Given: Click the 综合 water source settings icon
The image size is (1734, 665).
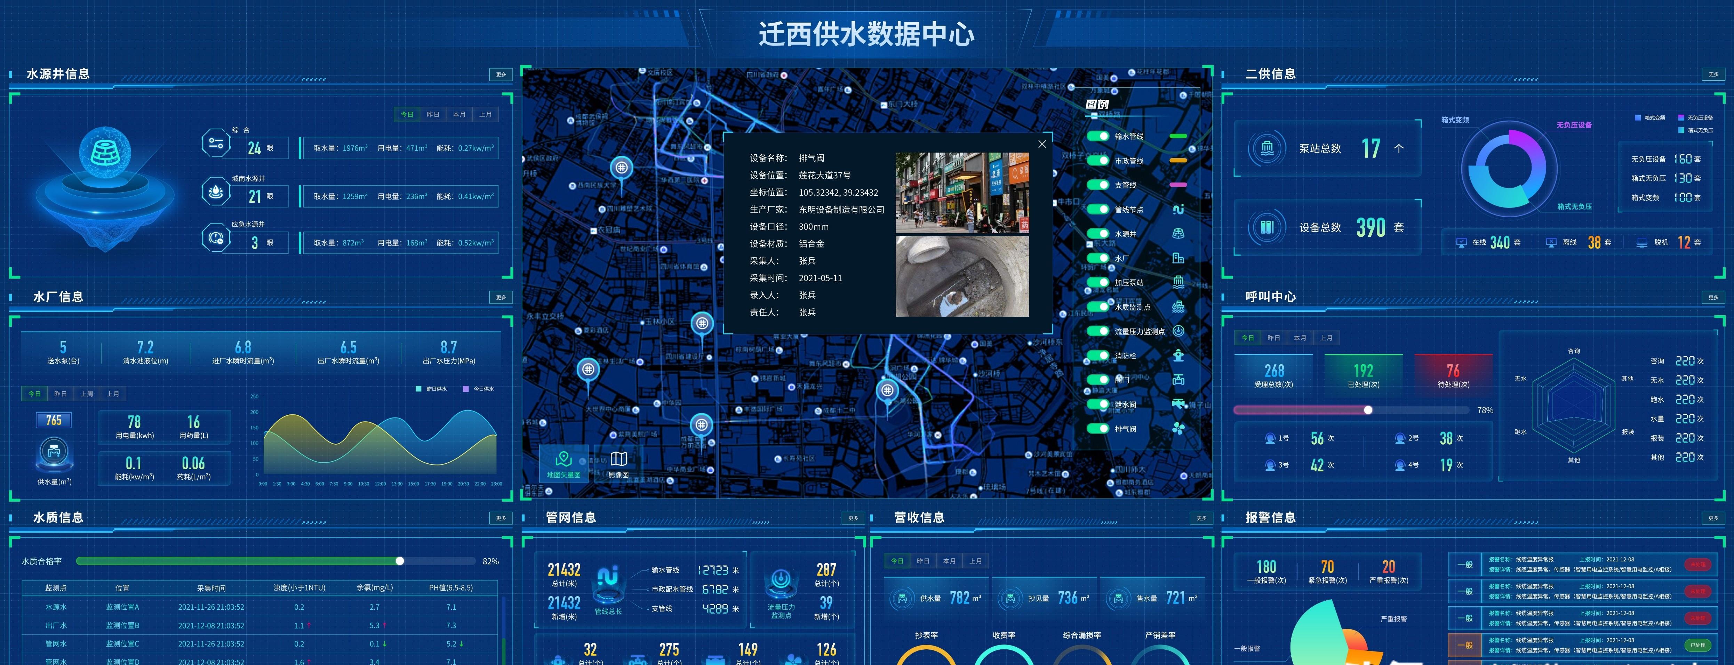Looking at the screenshot, I should point(216,143).
